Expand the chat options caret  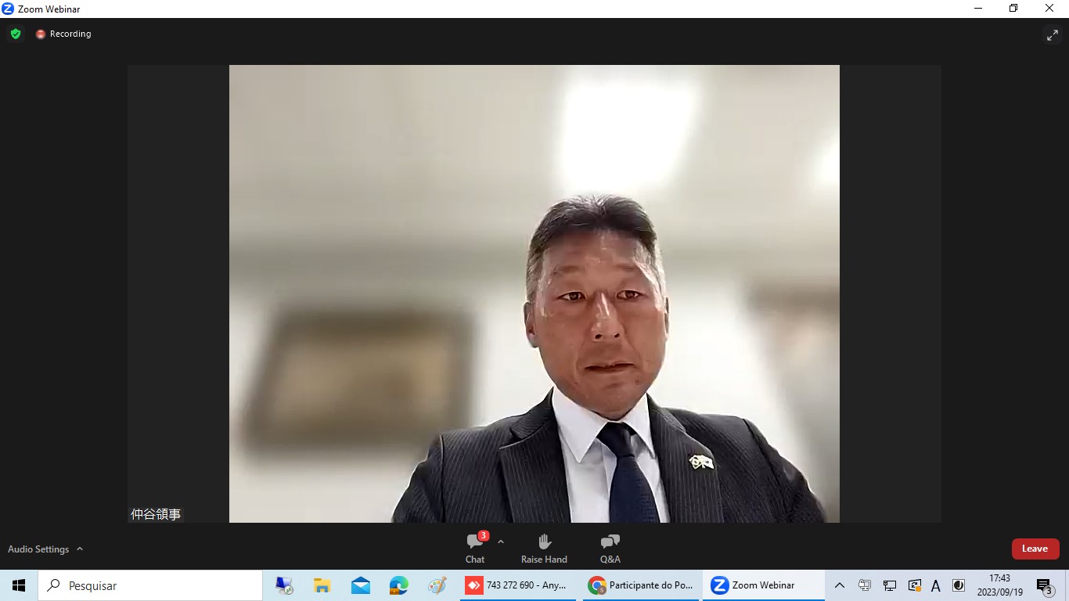tap(501, 542)
